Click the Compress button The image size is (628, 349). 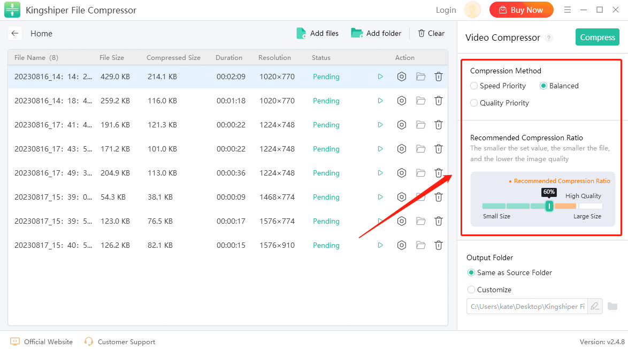click(597, 37)
